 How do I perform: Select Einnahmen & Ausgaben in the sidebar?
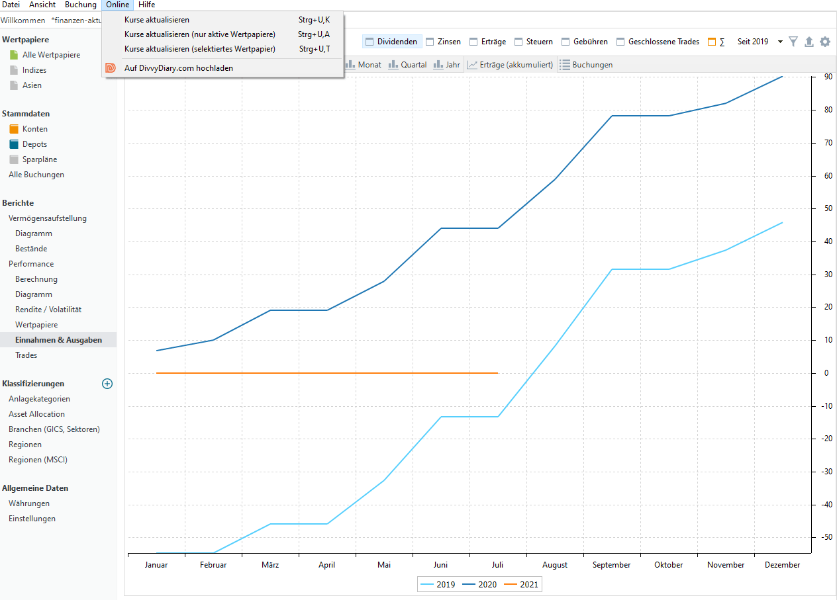58,340
